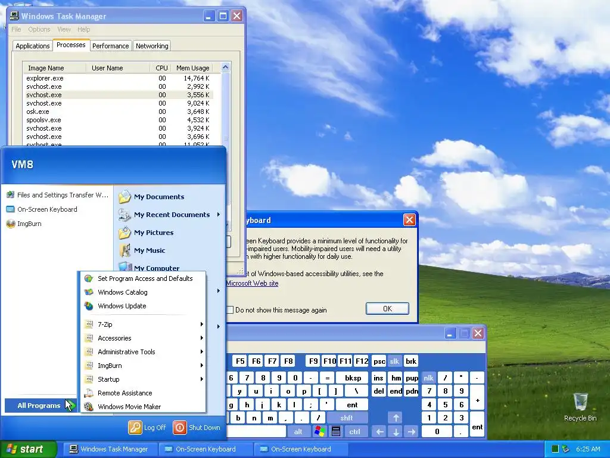The image size is (610, 458).
Task: Switch to the Applications tab
Action: 32,46
